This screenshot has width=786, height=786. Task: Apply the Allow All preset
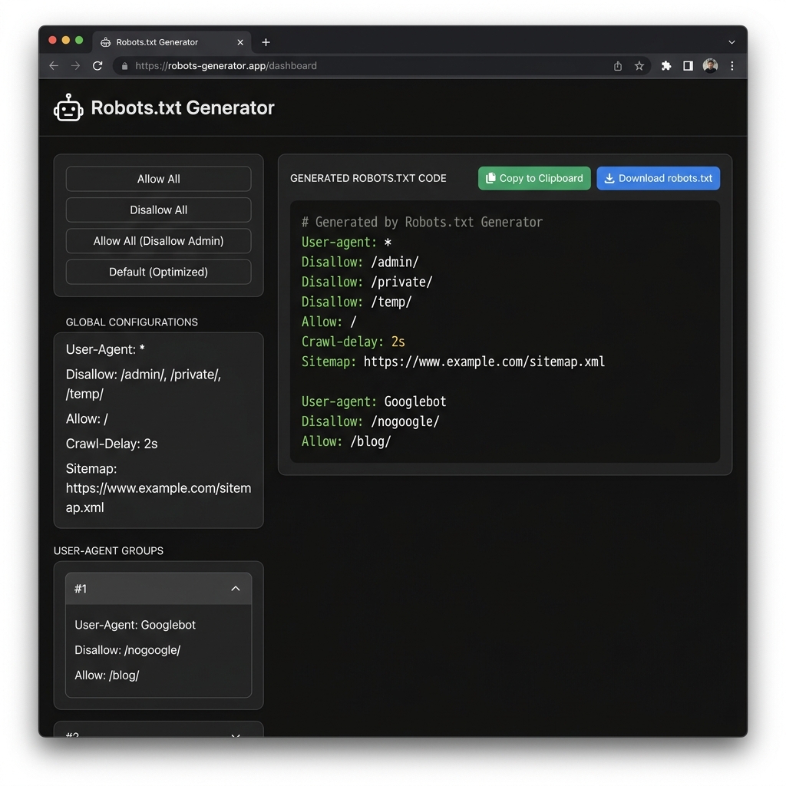[158, 179]
